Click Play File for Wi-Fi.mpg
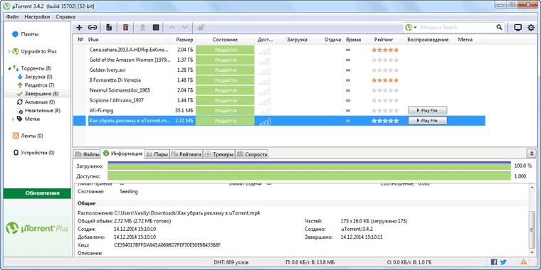This screenshot has height=270, width=541. pos(428,111)
